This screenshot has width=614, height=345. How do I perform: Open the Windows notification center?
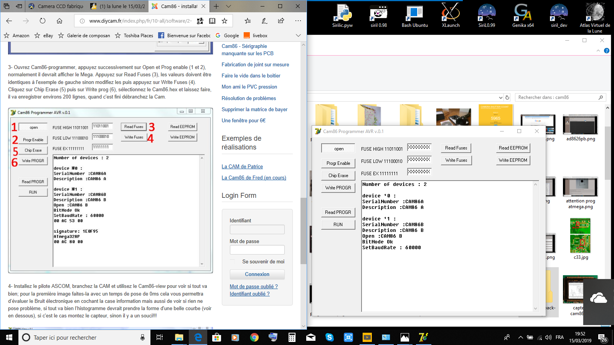click(x=602, y=338)
